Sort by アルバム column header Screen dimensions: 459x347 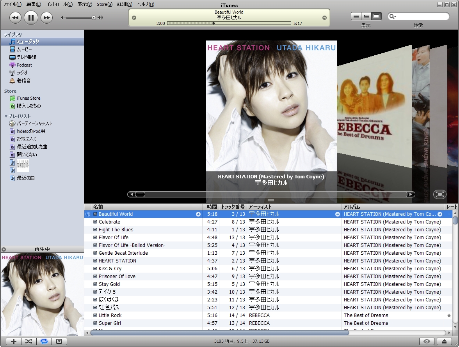tap(393, 206)
